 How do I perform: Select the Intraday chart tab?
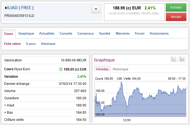pyautogui.click(x=102, y=69)
